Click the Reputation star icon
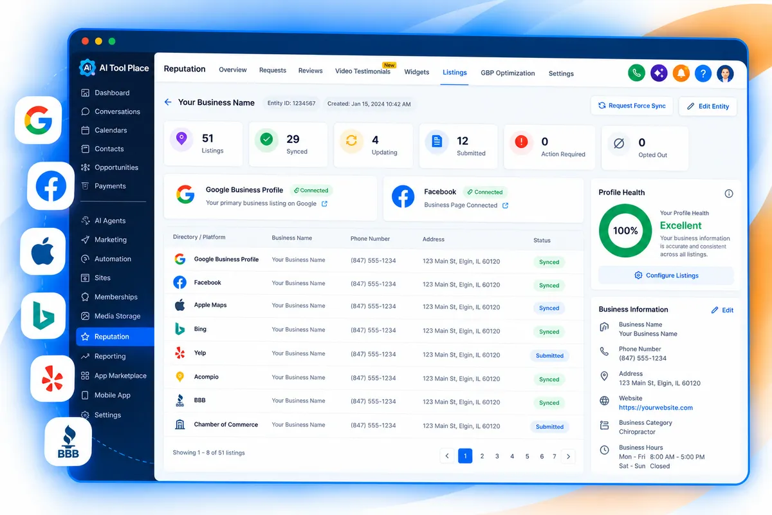This screenshot has width=772, height=515. (x=85, y=337)
